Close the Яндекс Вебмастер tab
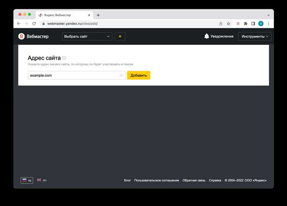287x206 pixels. 89,15
